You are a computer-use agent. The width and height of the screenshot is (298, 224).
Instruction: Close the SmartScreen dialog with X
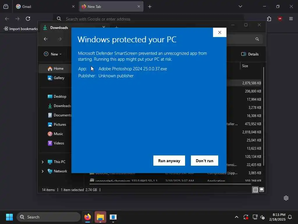coord(220,32)
